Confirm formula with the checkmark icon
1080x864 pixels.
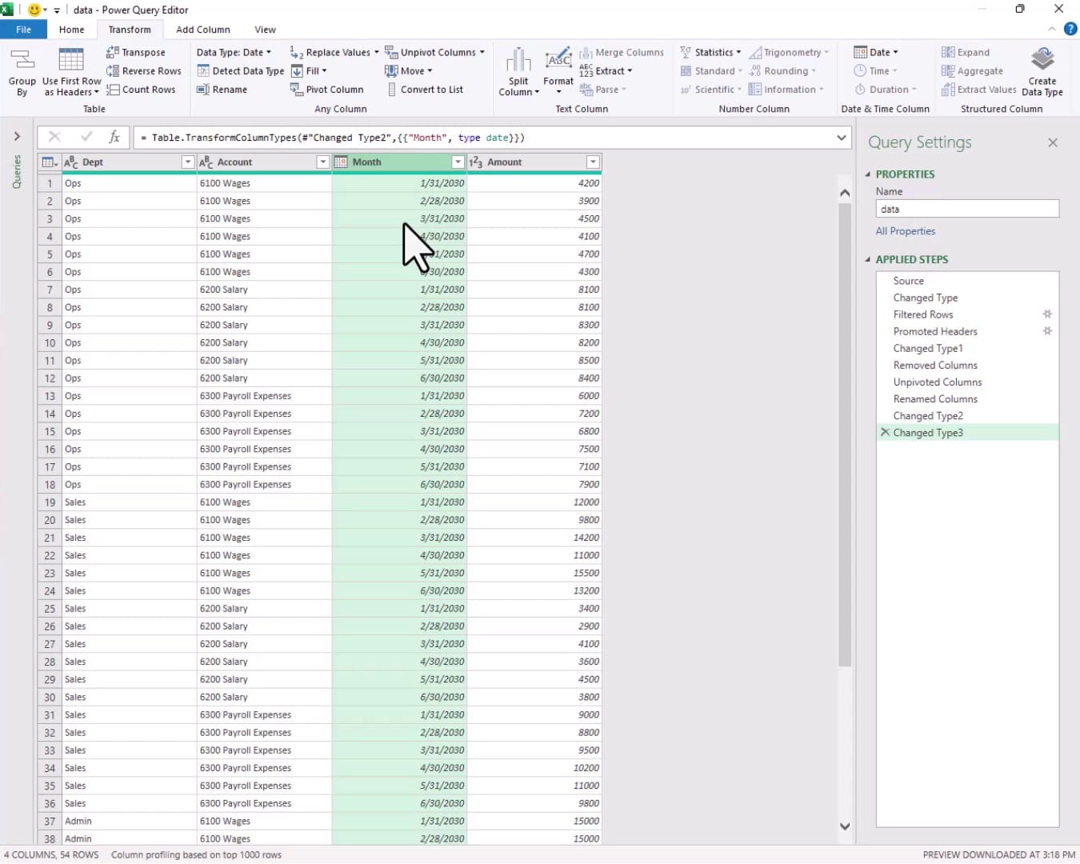pos(86,137)
